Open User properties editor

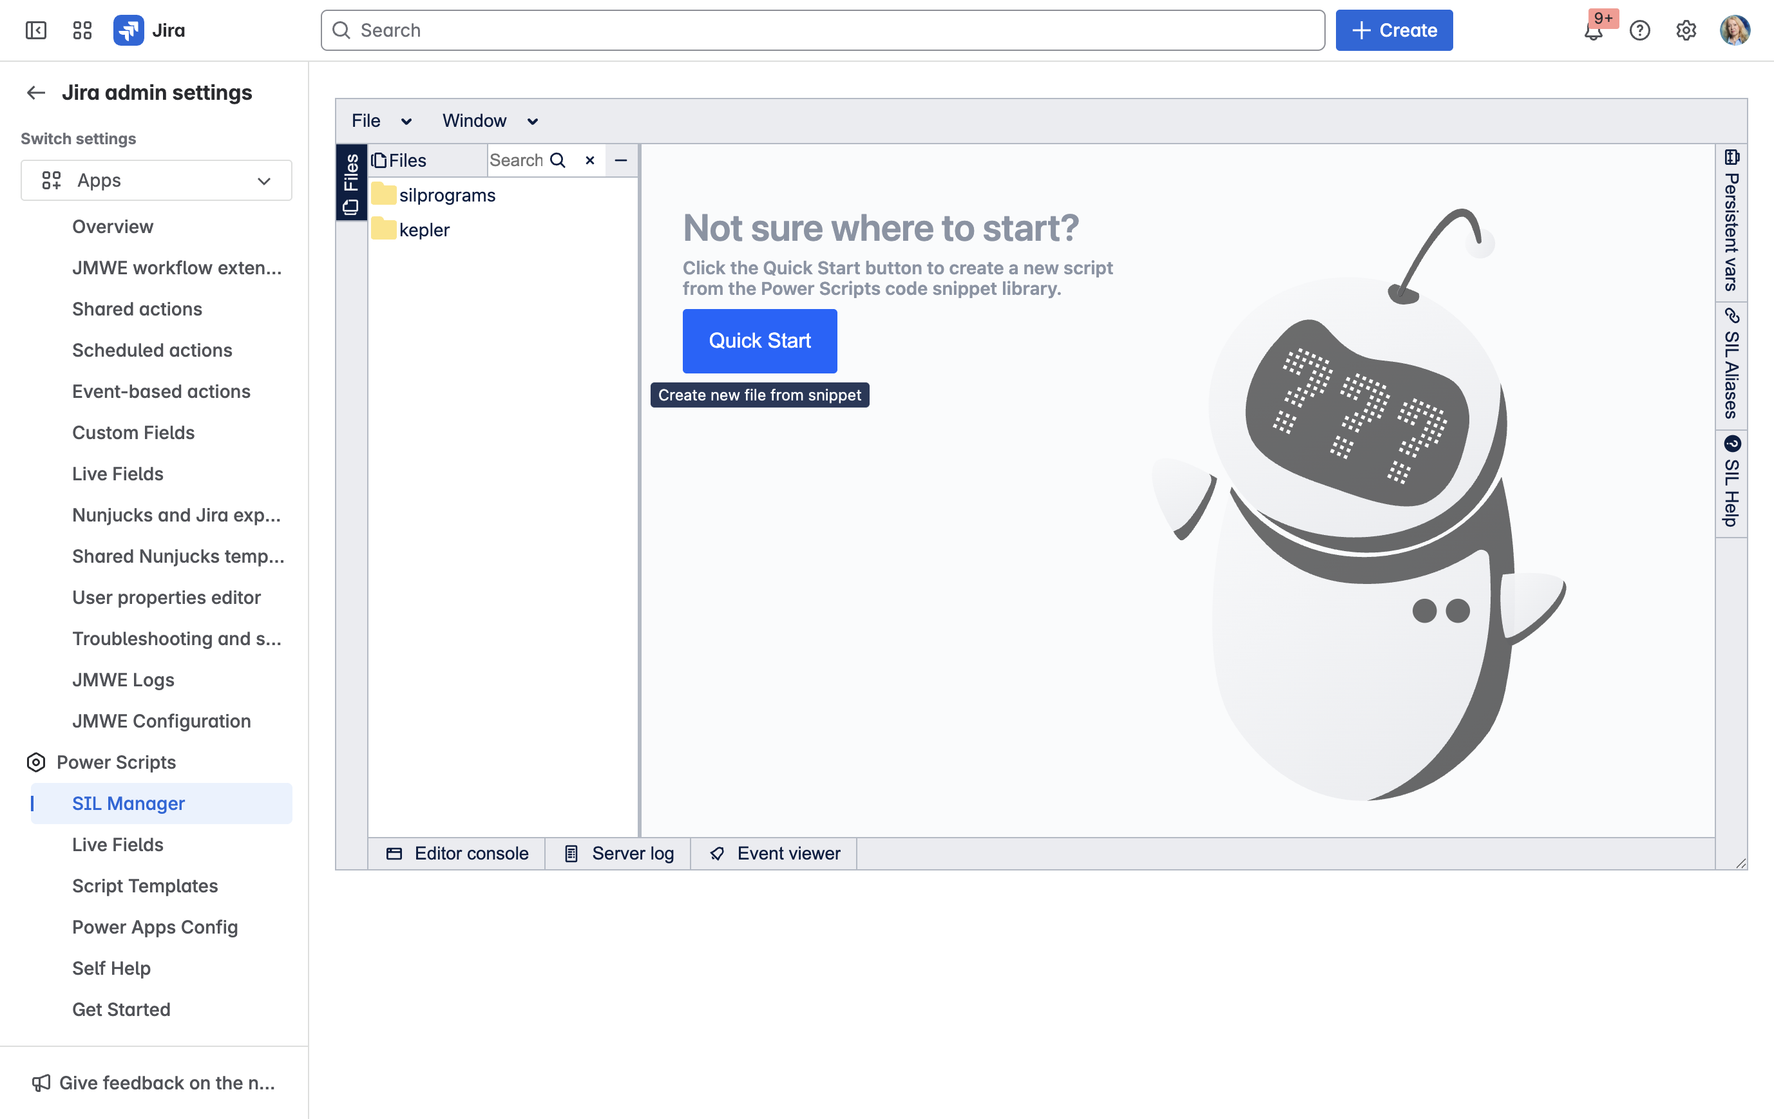point(166,597)
